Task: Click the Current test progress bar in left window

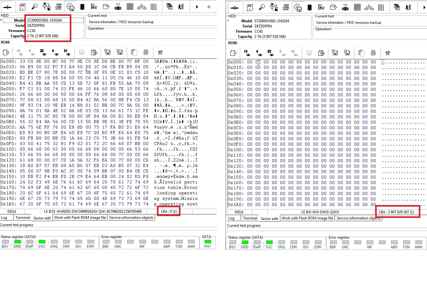Action: click(x=108, y=229)
